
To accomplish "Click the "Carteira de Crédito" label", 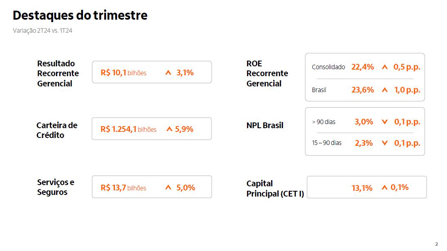I will (57, 130).
